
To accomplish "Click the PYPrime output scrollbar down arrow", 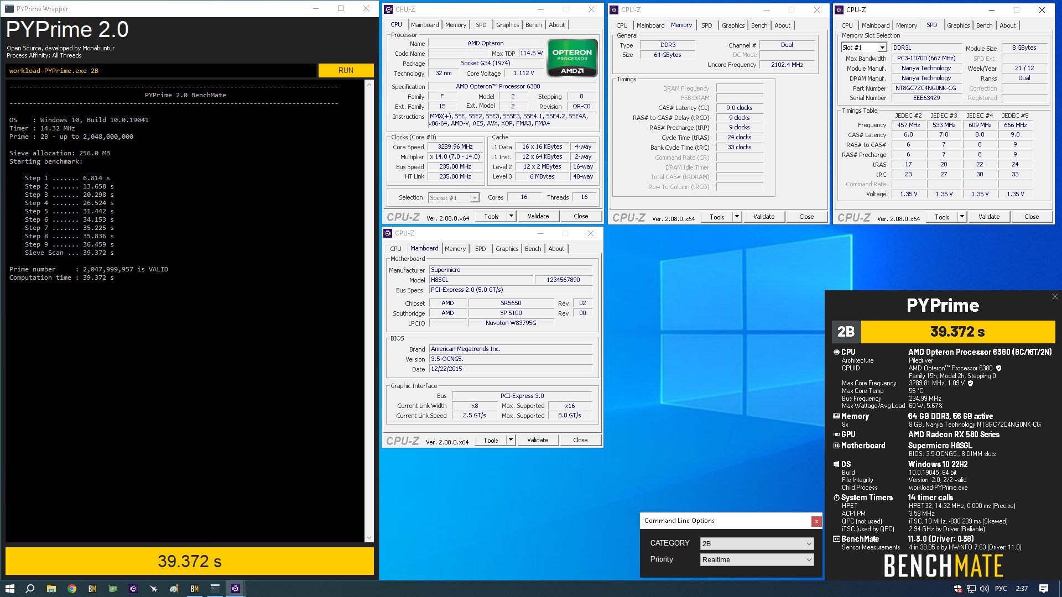I will click(369, 538).
